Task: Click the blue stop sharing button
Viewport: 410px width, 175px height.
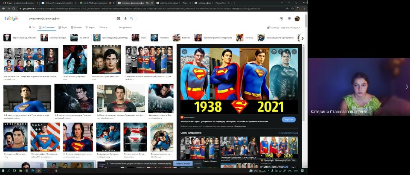Action: click(183, 163)
